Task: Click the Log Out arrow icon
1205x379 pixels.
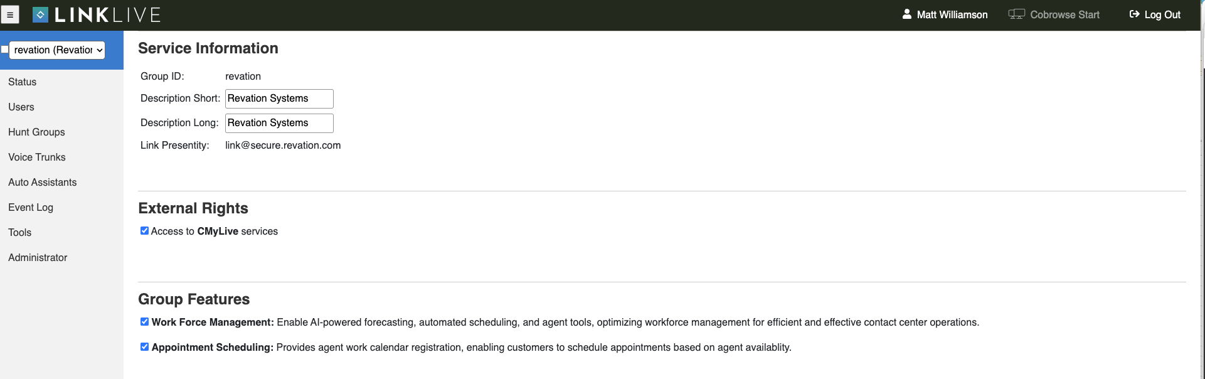Action: pyautogui.click(x=1134, y=14)
